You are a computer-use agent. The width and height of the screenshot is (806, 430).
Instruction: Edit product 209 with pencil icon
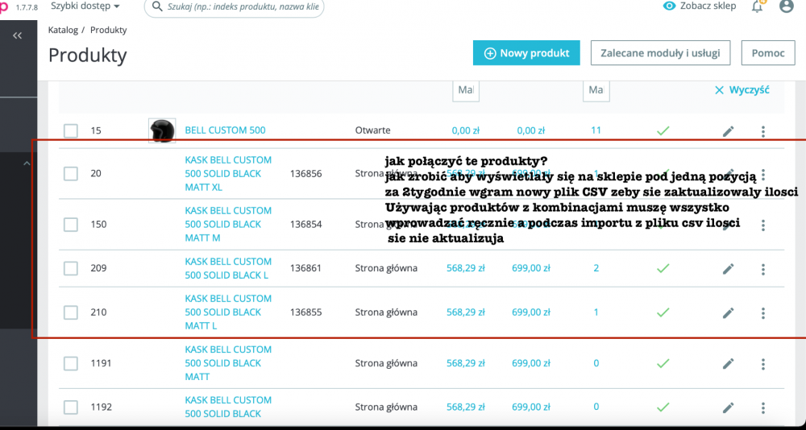pos(728,269)
